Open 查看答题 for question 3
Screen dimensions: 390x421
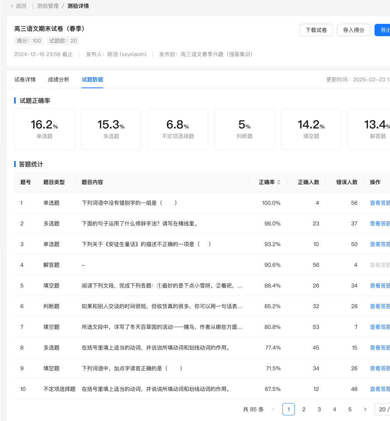tap(380, 244)
